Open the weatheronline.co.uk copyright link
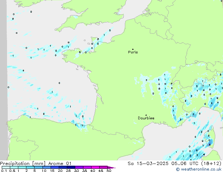 [199, 169]
